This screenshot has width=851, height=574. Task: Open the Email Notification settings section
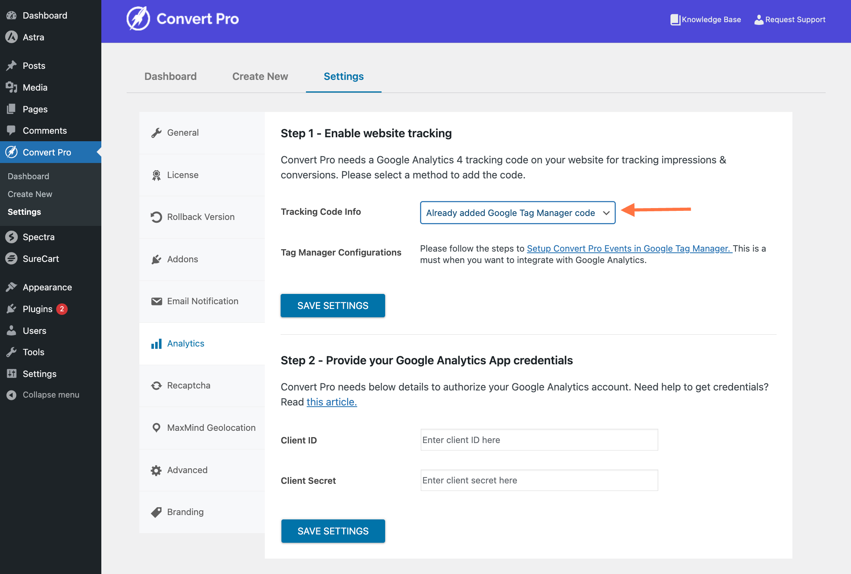pyautogui.click(x=202, y=301)
